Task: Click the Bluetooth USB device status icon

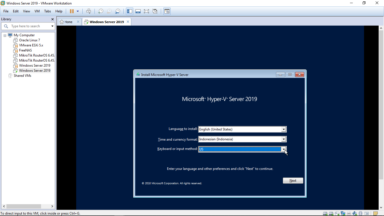Action: (x=361, y=213)
